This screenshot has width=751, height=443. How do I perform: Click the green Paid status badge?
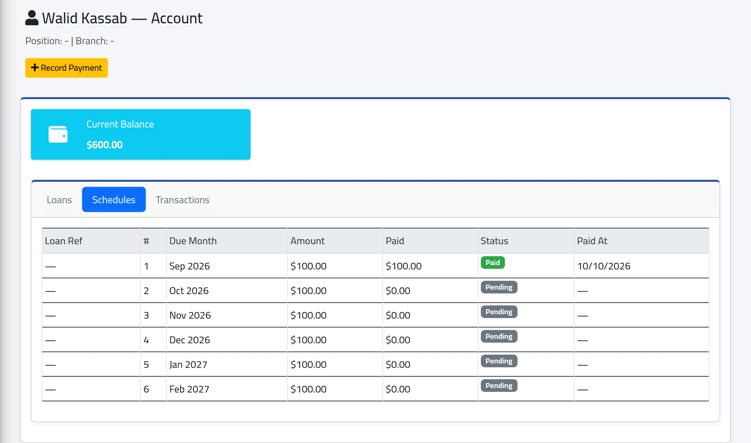point(493,263)
